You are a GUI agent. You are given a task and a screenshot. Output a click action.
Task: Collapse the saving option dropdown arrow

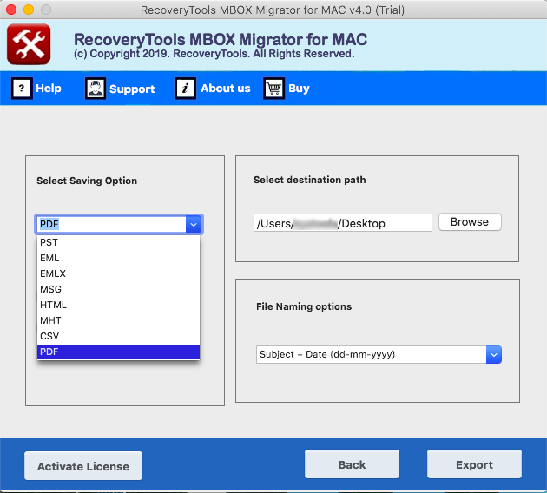tap(194, 224)
